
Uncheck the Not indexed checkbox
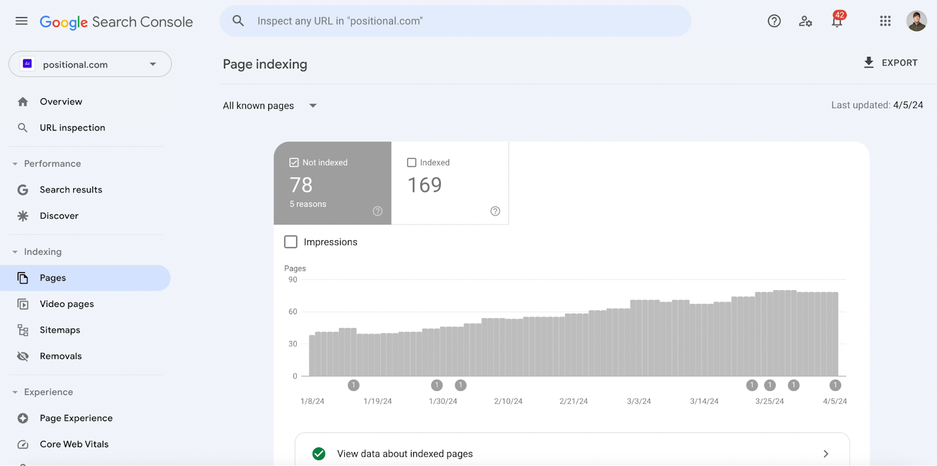[294, 163]
